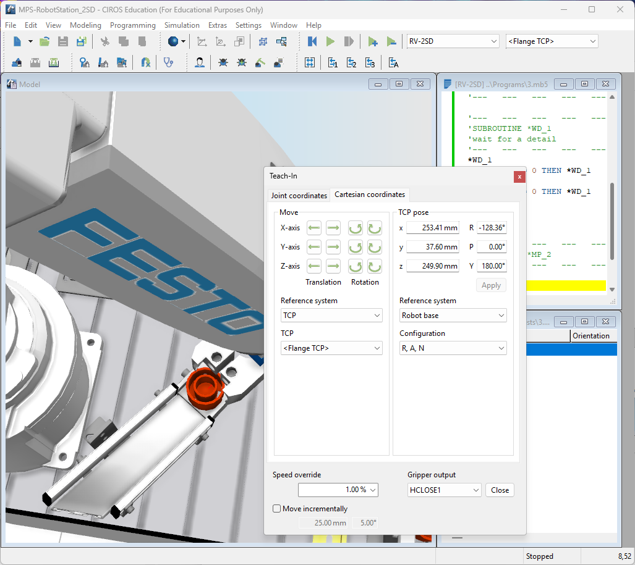The width and height of the screenshot is (635, 565).
Task: Switch to window layout 2 icon
Action: click(x=352, y=63)
